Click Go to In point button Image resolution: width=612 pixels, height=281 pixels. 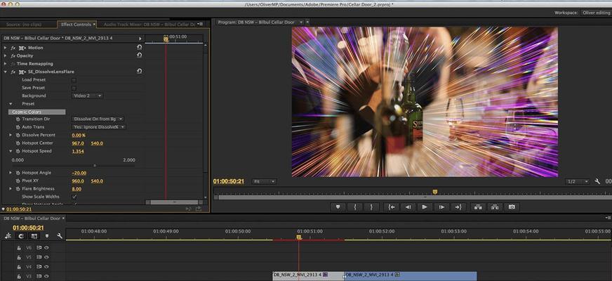(x=391, y=207)
